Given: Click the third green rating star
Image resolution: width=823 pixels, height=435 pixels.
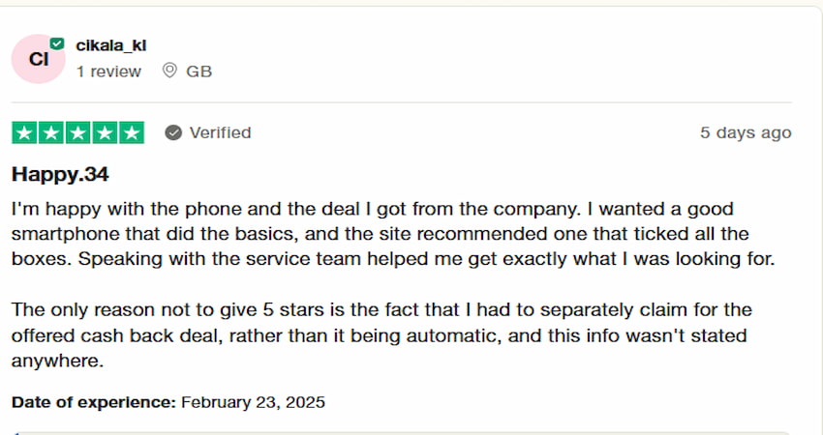Looking at the screenshot, I should (78, 133).
